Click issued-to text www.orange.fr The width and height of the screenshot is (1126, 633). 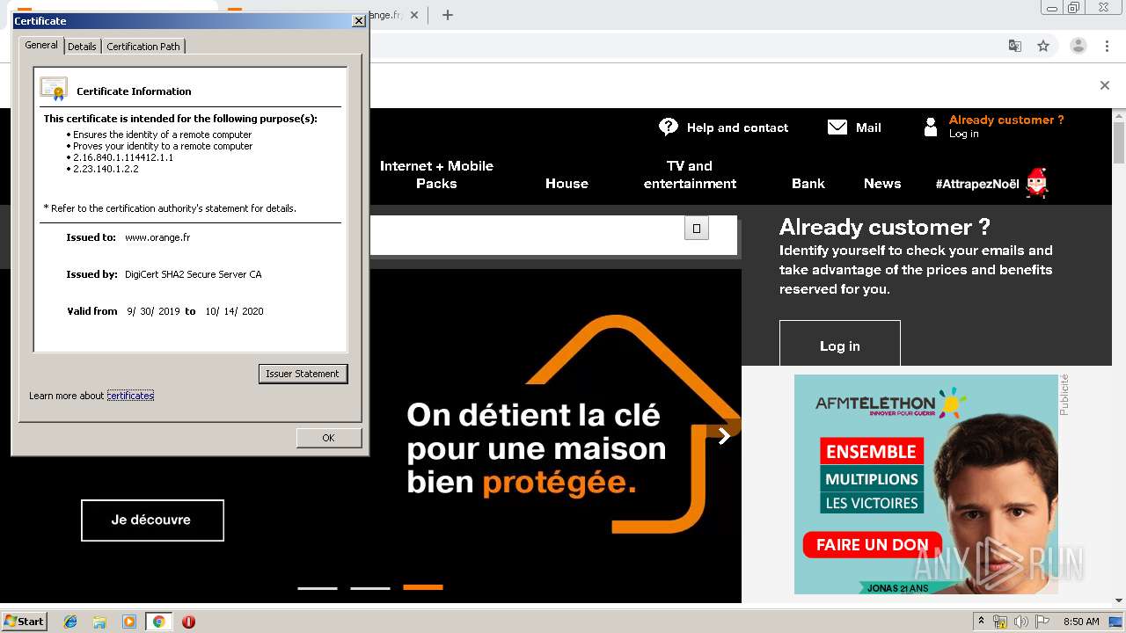157,237
